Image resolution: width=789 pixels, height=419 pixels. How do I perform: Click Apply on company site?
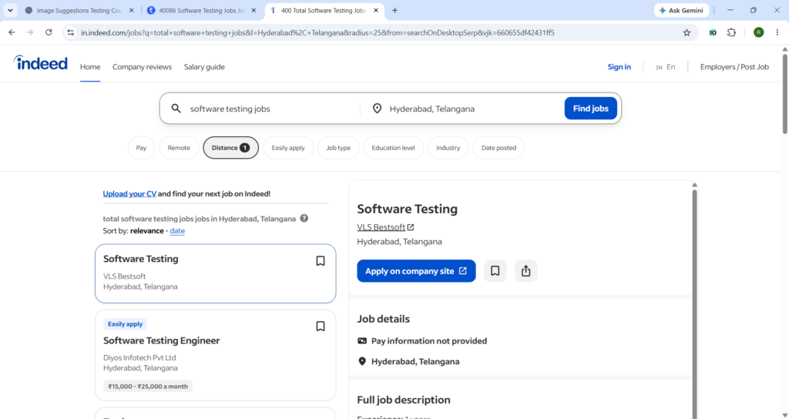coord(416,271)
